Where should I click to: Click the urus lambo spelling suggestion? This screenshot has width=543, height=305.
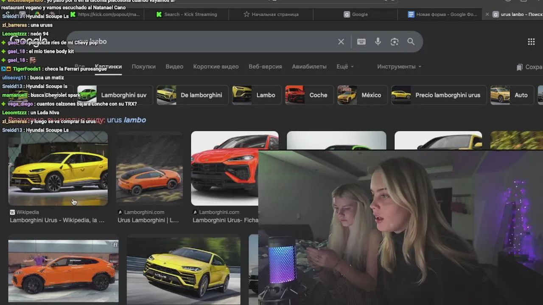coord(126,120)
